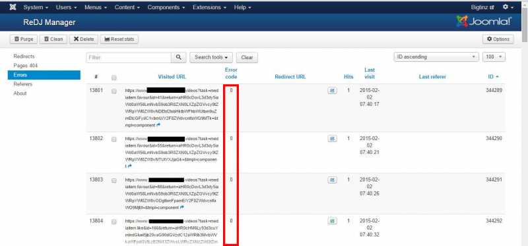Screen dimensions: 528x246
Task: Tick the checkbox for row 13801
Action: [x=114, y=91]
